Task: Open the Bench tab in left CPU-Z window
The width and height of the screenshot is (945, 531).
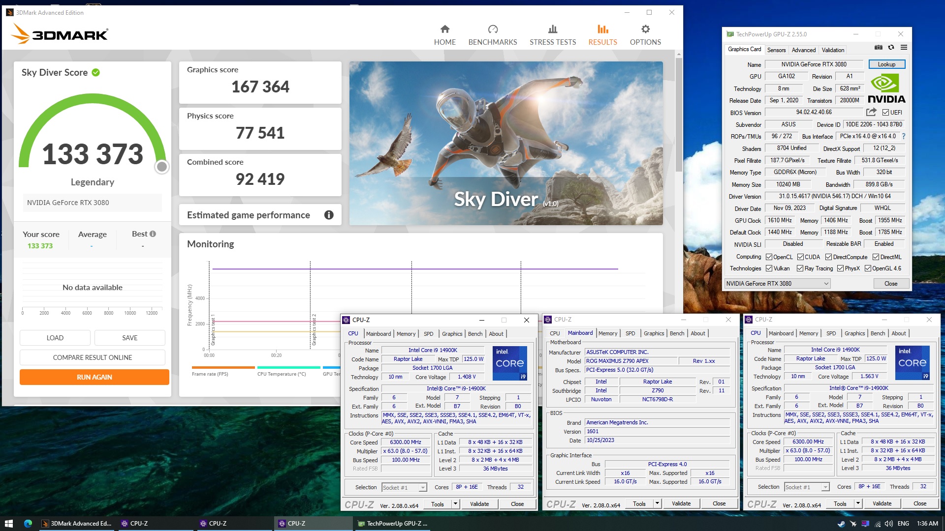Action: point(475,334)
